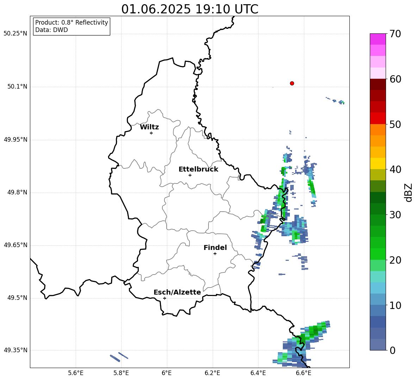Click the title 01.06.2025 19:10 UTC

click(x=190, y=9)
